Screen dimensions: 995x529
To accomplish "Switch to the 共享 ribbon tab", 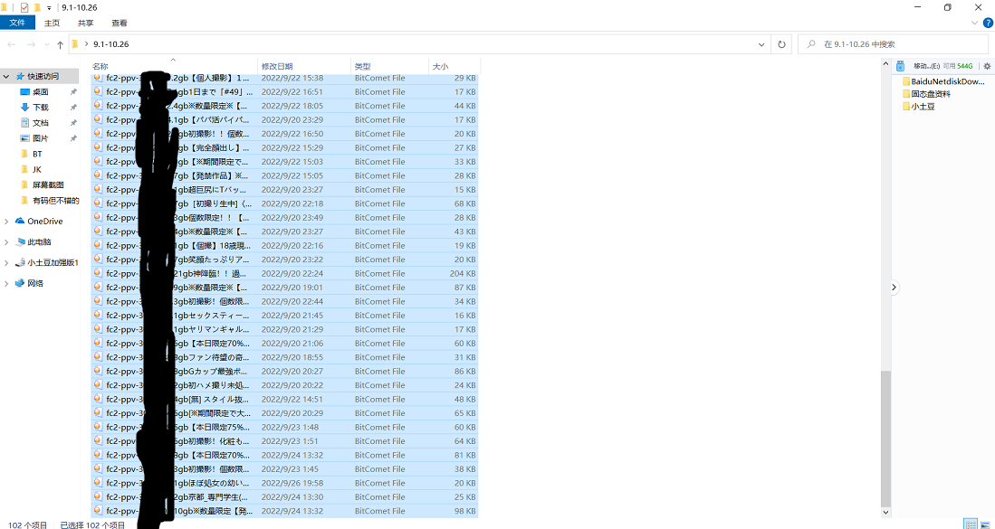I will tap(86, 23).
